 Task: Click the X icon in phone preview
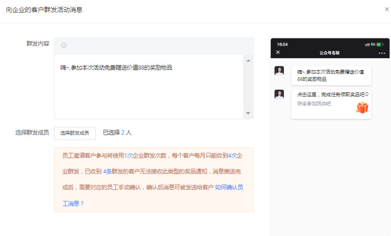coord(278,52)
